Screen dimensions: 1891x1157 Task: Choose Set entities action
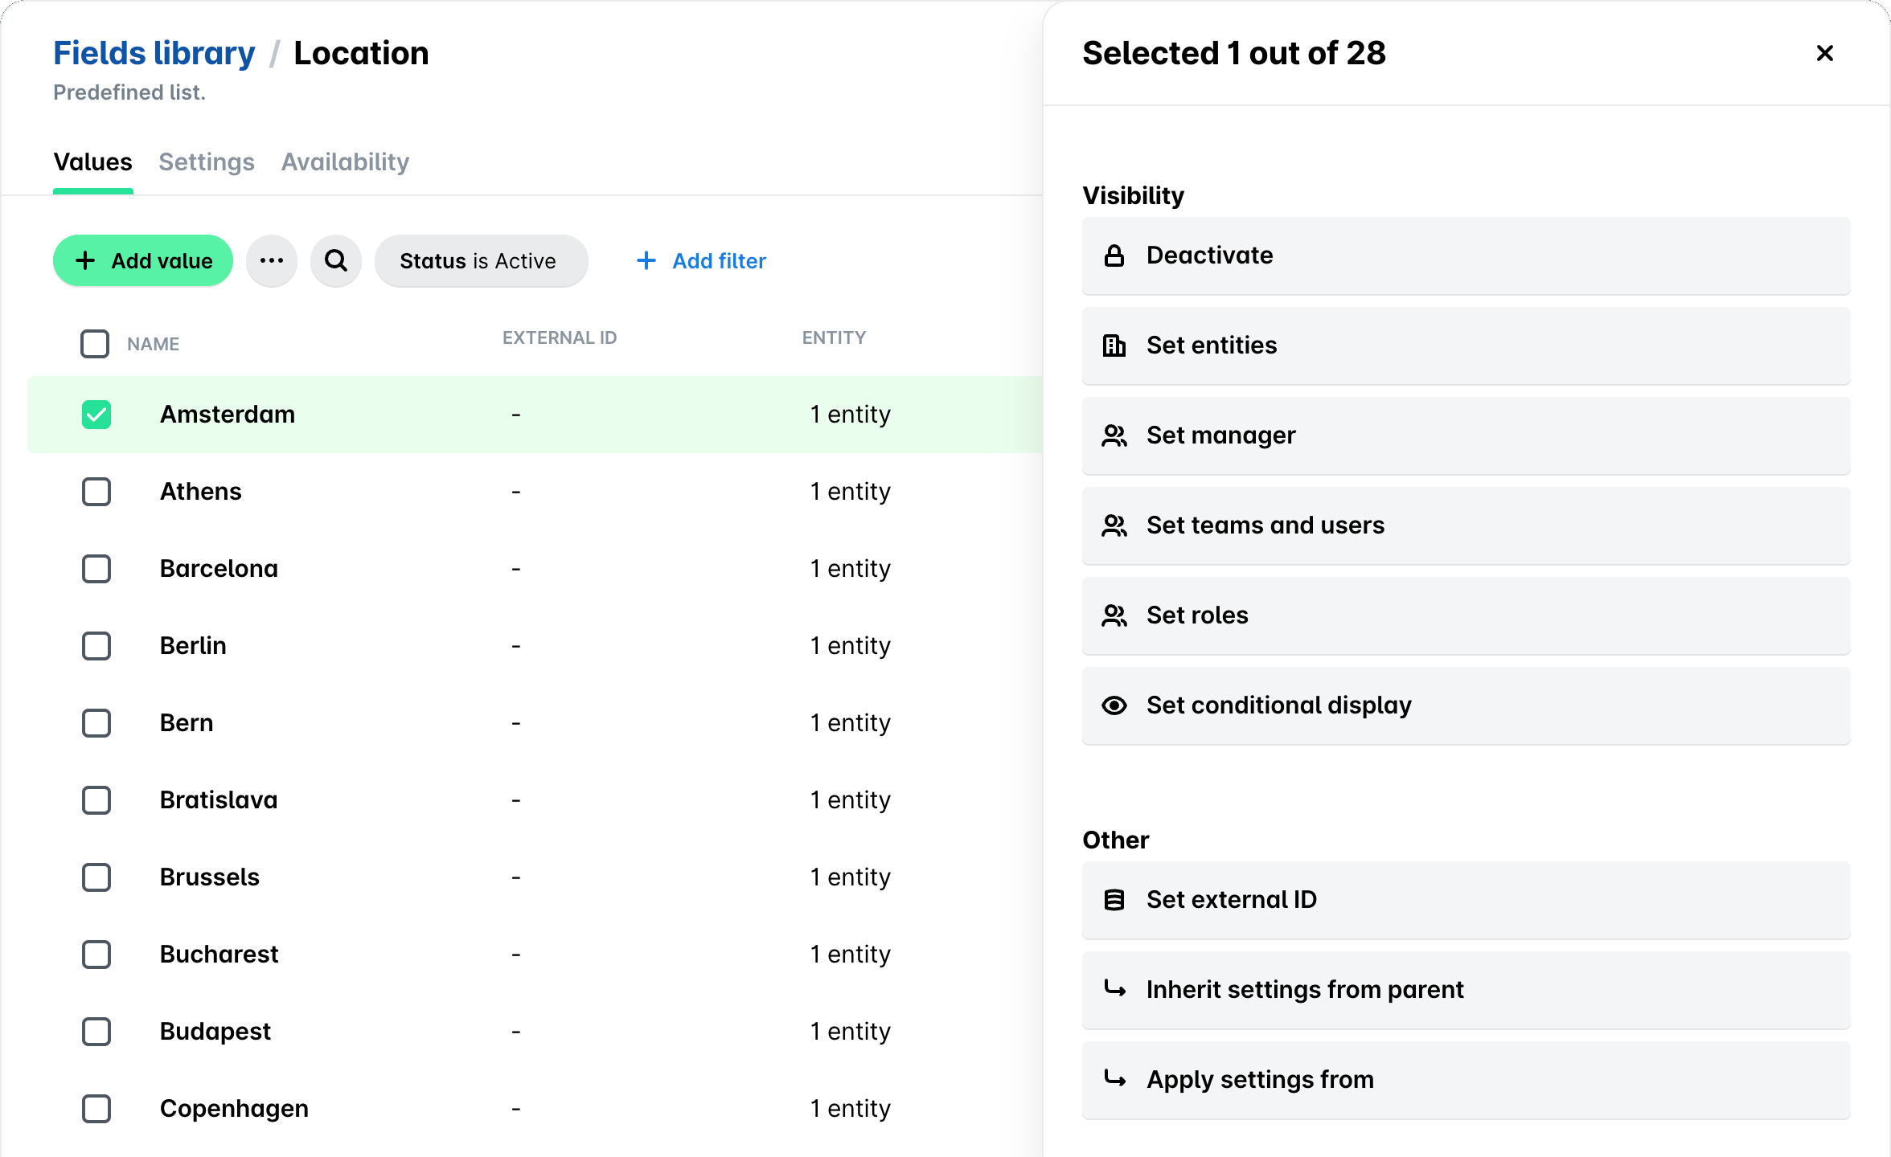coord(1466,345)
